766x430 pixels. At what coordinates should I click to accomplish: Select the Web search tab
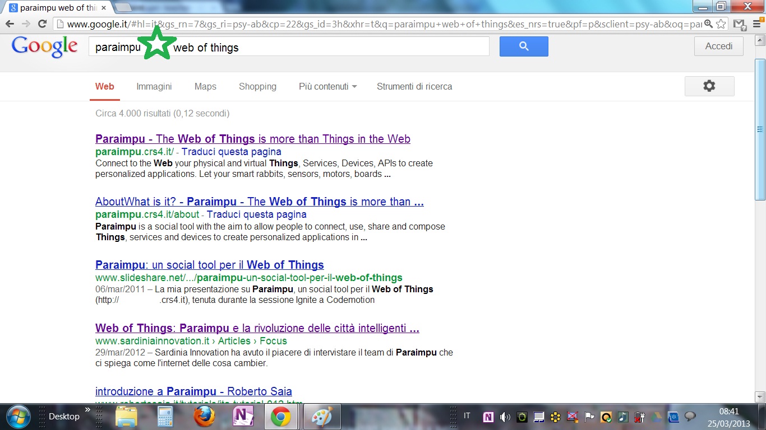[104, 86]
